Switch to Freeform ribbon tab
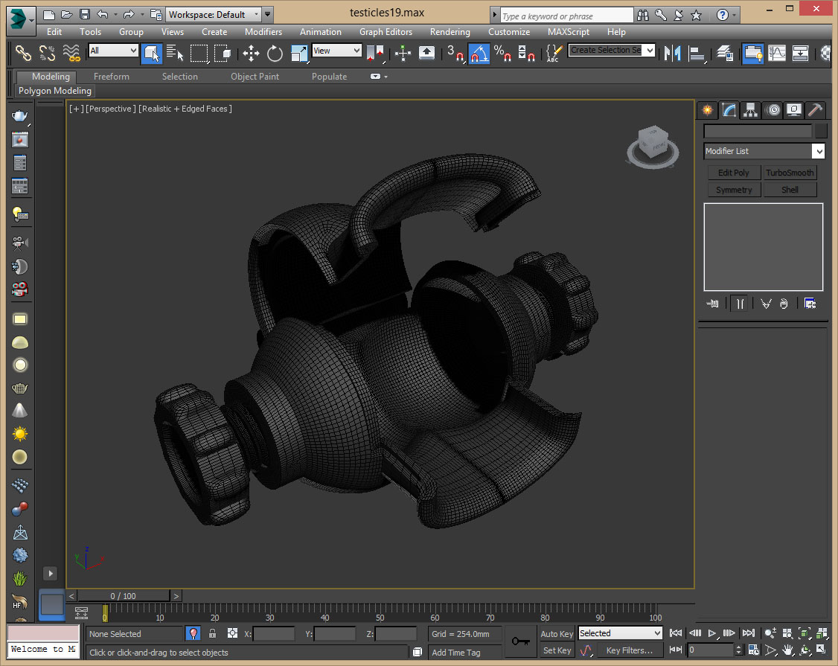The image size is (838, 666). pos(111,77)
